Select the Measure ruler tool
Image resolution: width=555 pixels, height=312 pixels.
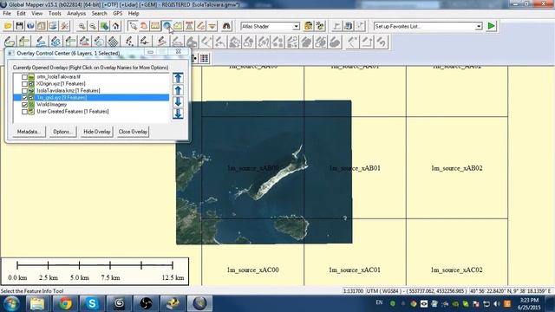coord(155,26)
